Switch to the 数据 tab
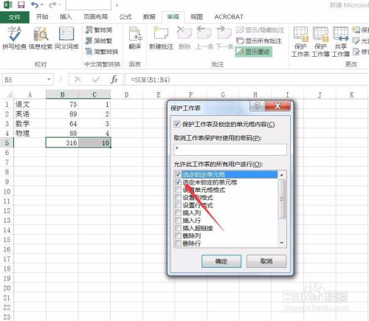The image size is (369, 321). pos(149,17)
